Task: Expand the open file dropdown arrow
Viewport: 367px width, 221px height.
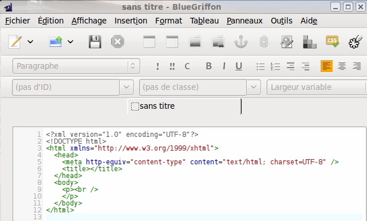Action: 70,42
